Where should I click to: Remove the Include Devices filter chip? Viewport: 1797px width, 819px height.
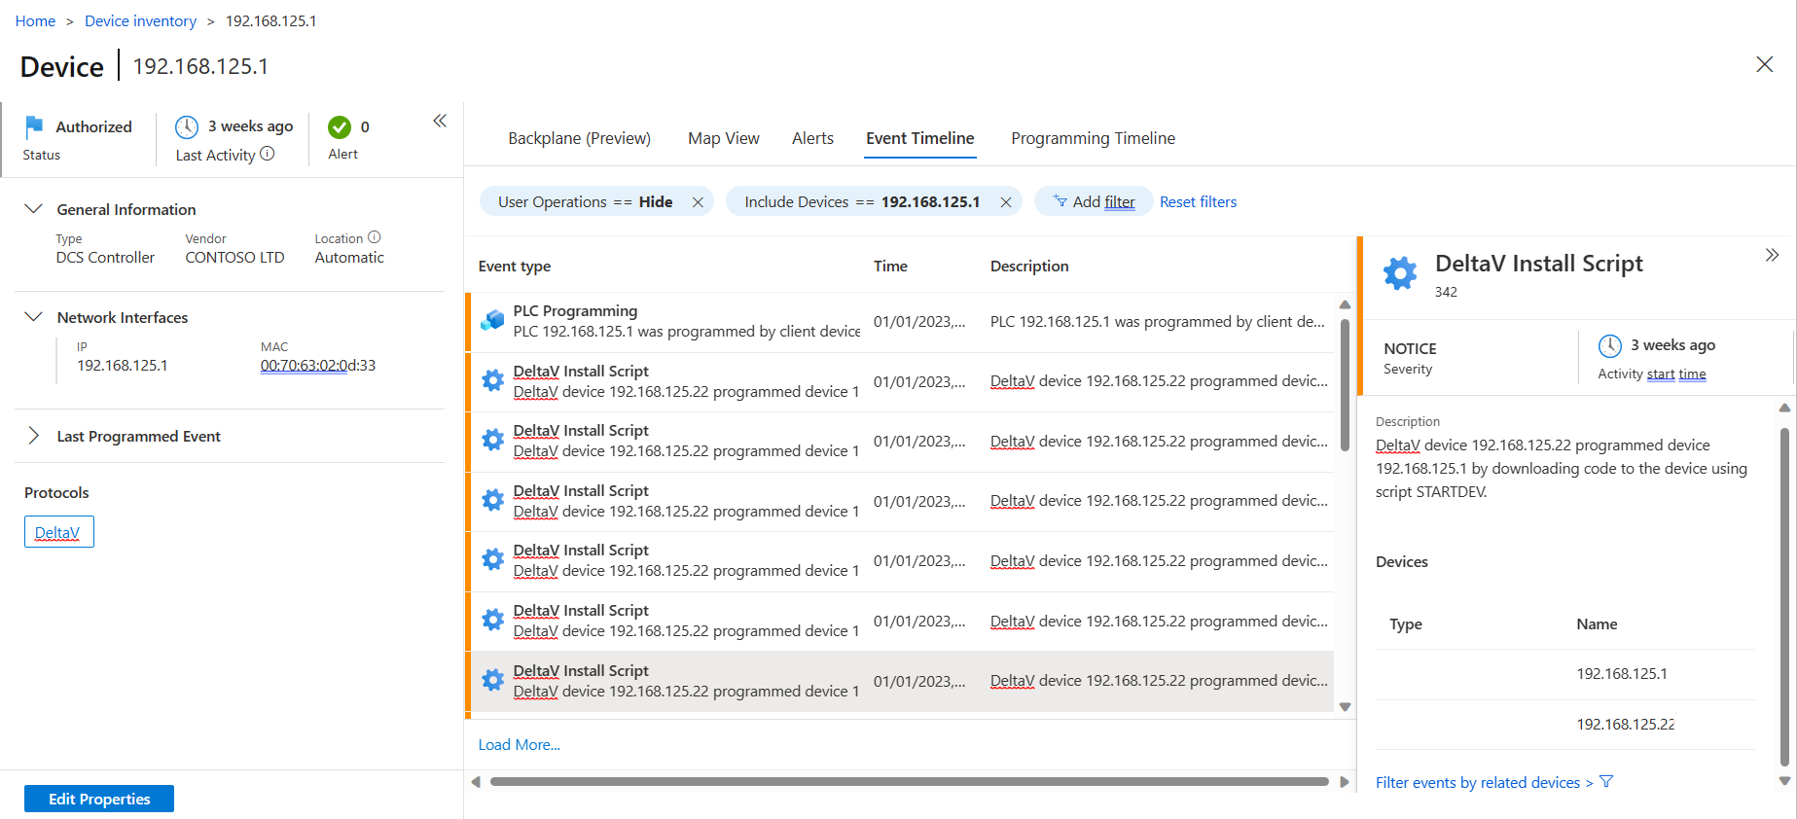point(1006,202)
